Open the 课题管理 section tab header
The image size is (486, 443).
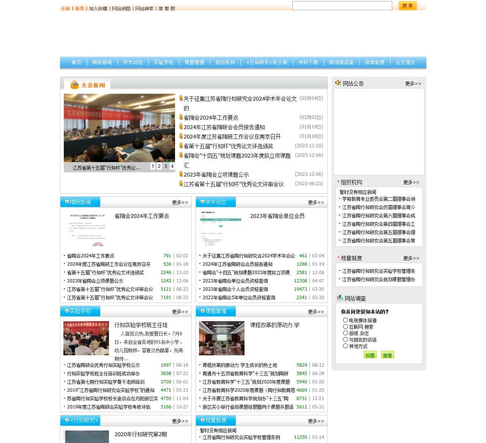point(216,311)
